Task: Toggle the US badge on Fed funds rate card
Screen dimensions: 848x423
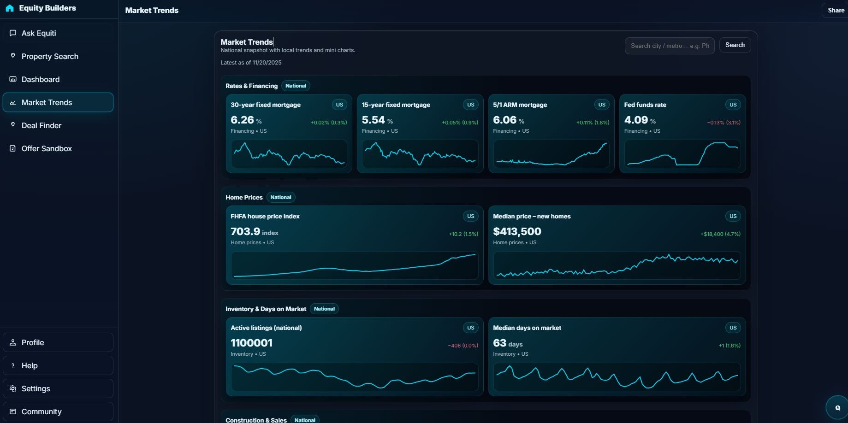Action: 733,105
